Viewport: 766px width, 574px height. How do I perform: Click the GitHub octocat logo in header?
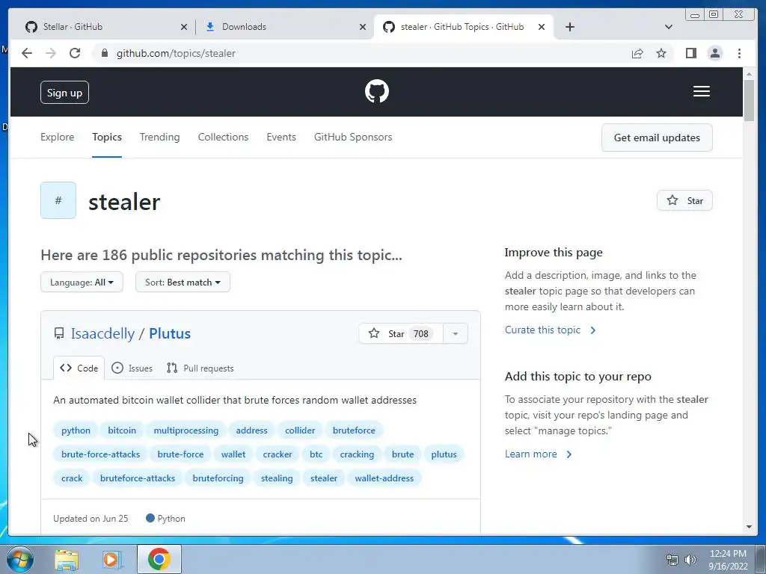pos(377,91)
